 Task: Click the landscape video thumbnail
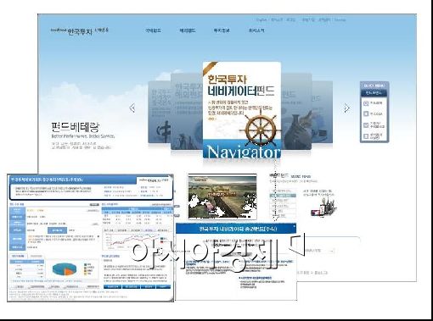[x=222, y=196]
